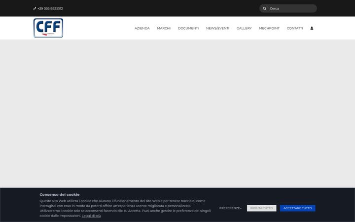Open the AZIENDA menu
This screenshot has width=355, height=222.
click(142, 28)
